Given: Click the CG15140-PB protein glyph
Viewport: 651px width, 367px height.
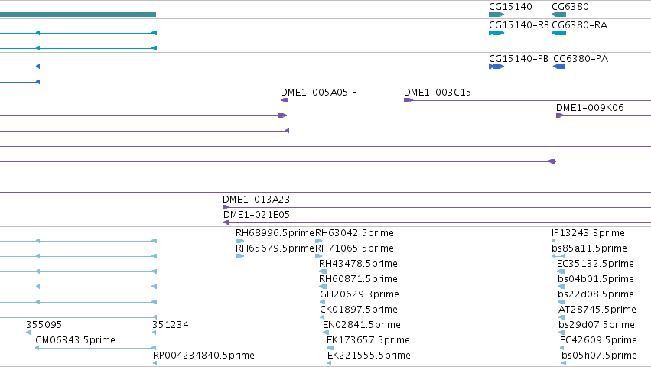Looking at the screenshot, I should click(496, 67).
